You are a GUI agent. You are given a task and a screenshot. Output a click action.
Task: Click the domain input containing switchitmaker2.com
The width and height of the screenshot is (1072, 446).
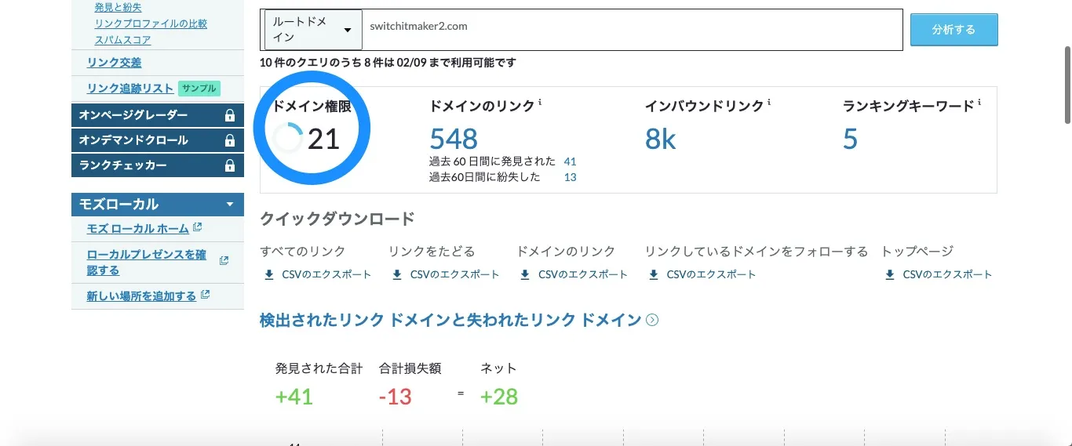coord(633,30)
